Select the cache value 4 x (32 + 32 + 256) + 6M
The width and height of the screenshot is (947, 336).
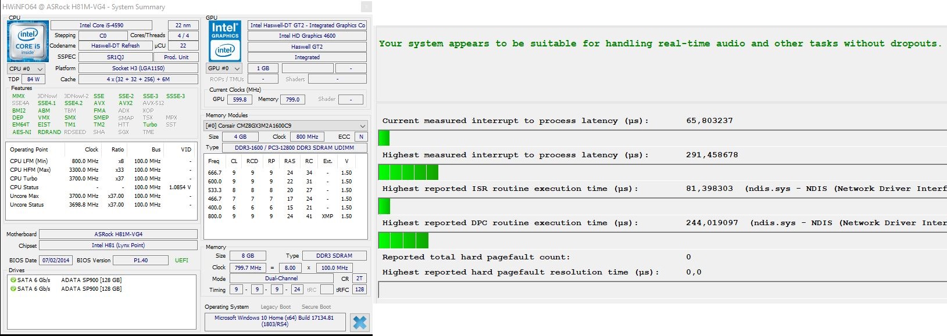coord(138,79)
